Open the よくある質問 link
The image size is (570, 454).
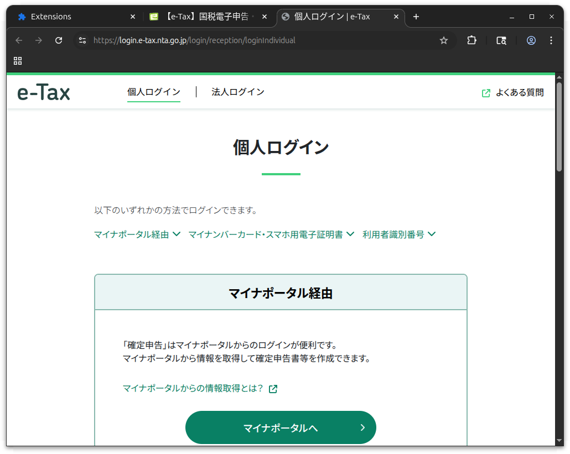pyautogui.click(x=519, y=93)
